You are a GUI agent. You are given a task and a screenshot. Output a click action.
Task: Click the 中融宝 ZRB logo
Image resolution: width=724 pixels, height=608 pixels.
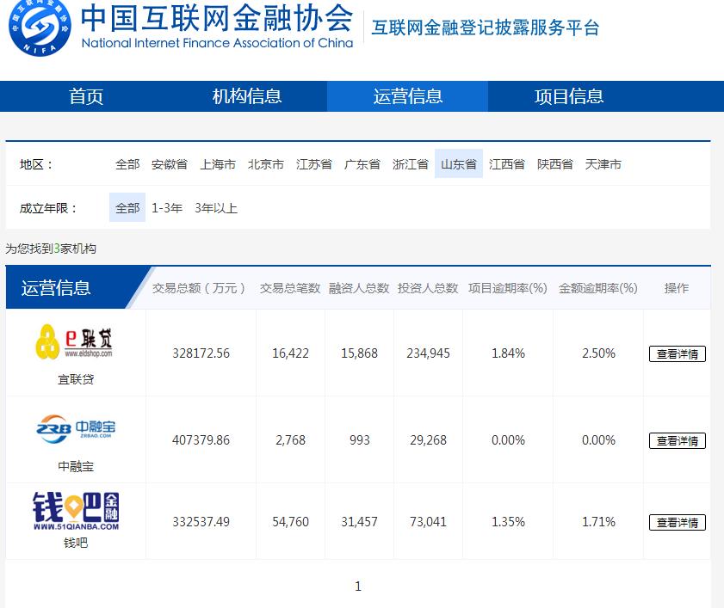click(75, 427)
